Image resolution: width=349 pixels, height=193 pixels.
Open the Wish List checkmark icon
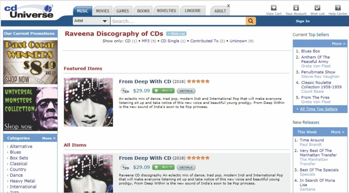[x=318, y=8]
